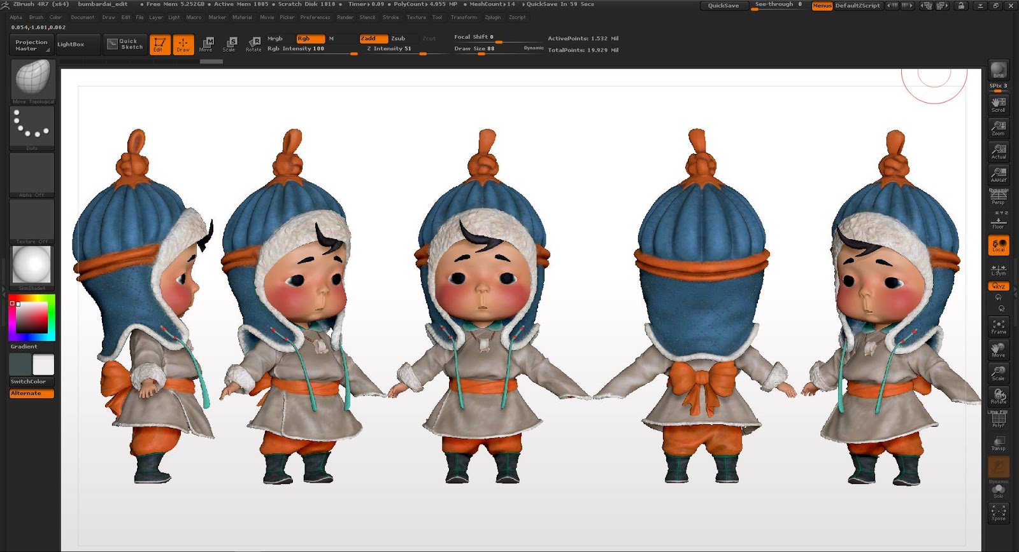
Task: Open Projection Master
Action: (32, 45)
